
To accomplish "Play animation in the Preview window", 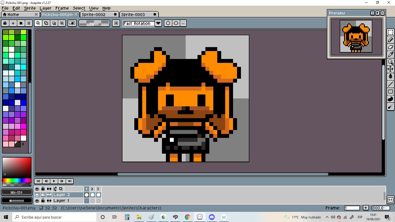I will (378, 13).
